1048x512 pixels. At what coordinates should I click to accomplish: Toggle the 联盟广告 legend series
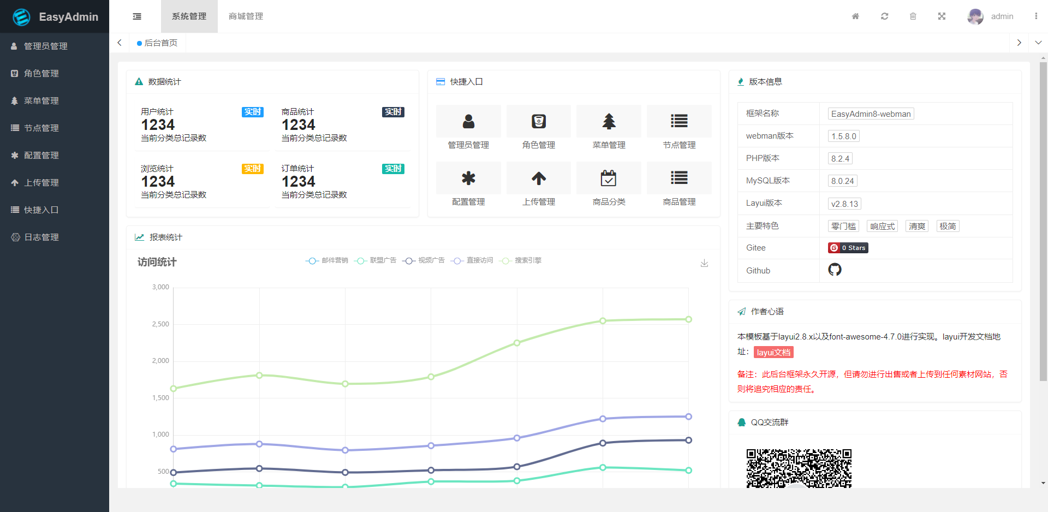pyautogui.click(x=375, y=260)
